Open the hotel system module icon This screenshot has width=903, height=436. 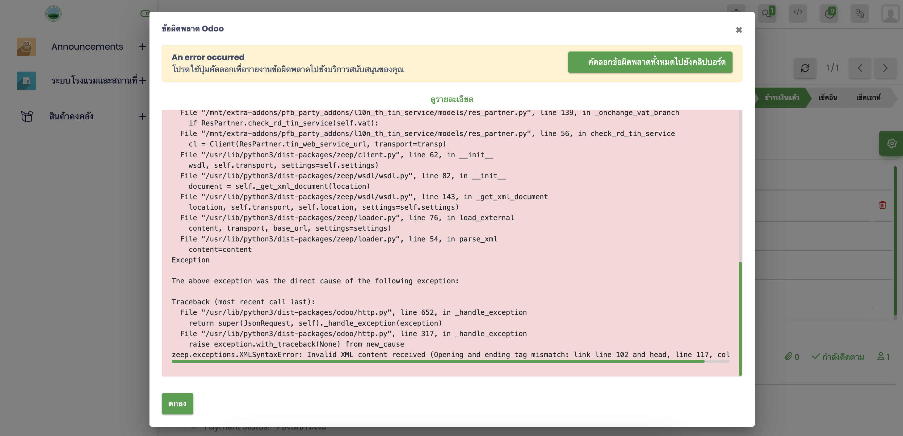point(27,81)
